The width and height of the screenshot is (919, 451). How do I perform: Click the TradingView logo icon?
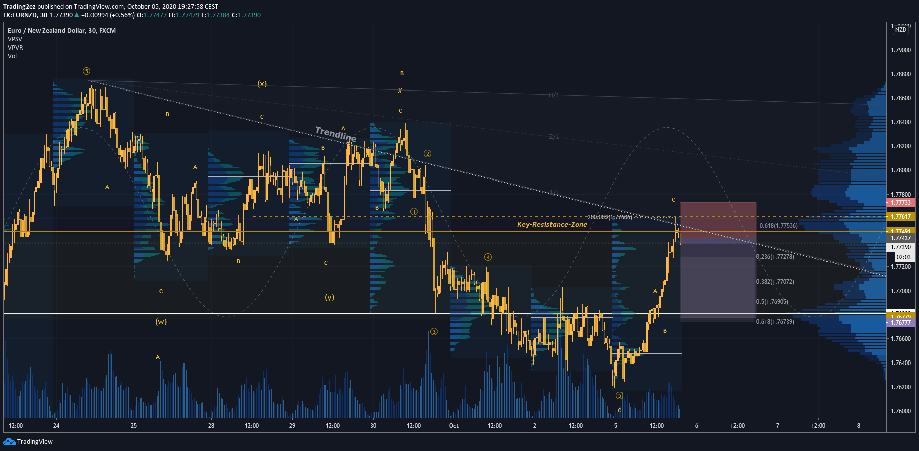(x=9, y=441)
